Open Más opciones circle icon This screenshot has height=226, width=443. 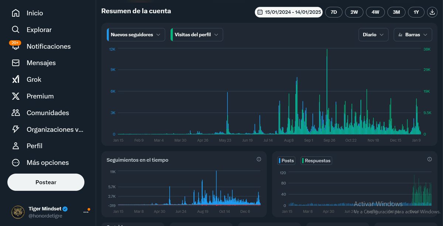16,162
